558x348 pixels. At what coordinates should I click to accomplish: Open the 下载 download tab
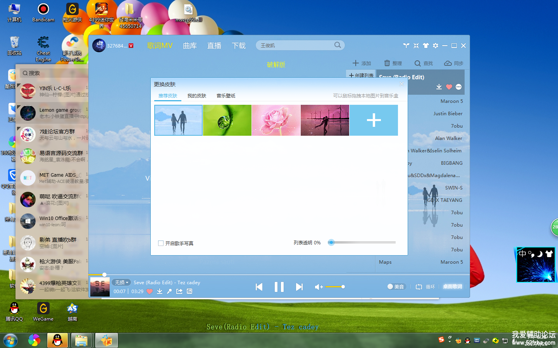tap(239, 46)
